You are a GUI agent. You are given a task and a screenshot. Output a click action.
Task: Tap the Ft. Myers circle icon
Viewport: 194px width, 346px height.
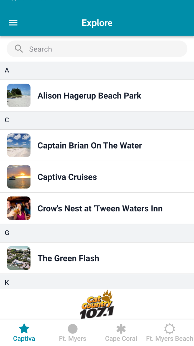[x=72, y=329]
